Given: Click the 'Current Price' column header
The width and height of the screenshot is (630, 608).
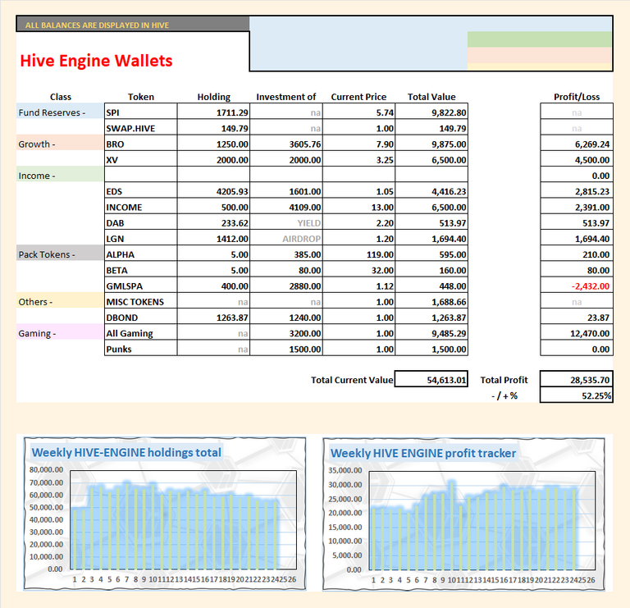Looking at the screenshot, I should tap(358, 97).
